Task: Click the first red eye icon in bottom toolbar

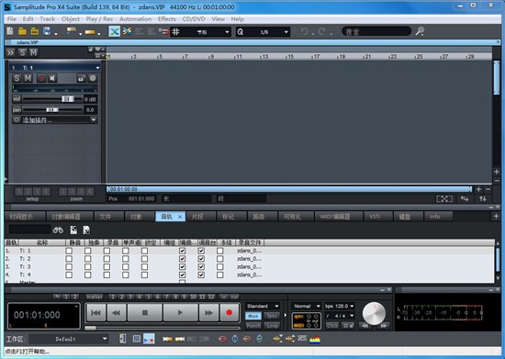Action: tap(222, 339)
